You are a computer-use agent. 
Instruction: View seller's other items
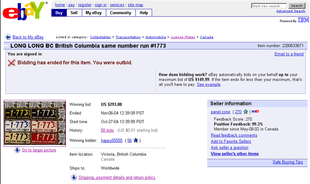pyautogui.click(x=235, y=154)
